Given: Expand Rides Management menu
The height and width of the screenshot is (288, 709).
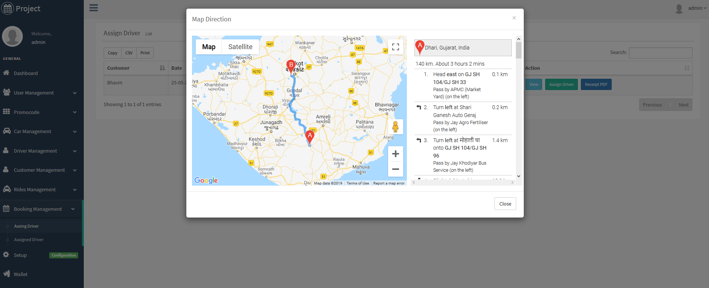Looking at the screenshot, I should [42, 189].
